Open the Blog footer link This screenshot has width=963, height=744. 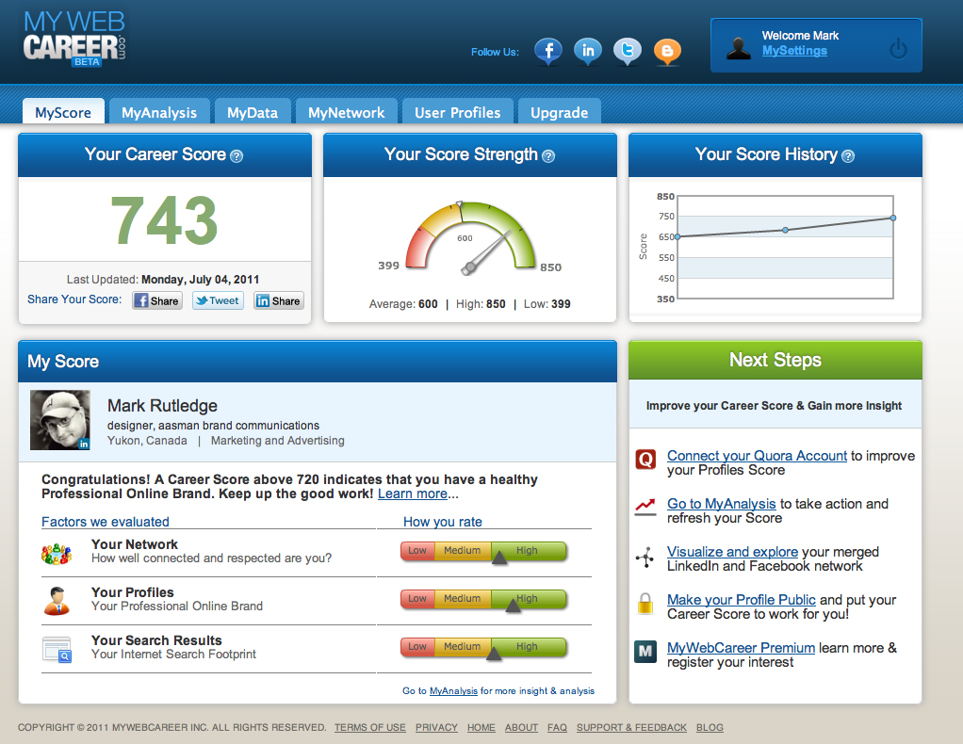coord(710,727)
